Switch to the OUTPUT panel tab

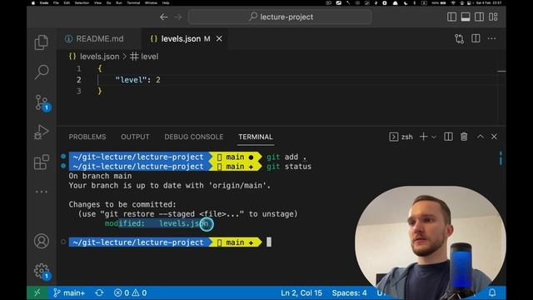(x=135, y=137)
